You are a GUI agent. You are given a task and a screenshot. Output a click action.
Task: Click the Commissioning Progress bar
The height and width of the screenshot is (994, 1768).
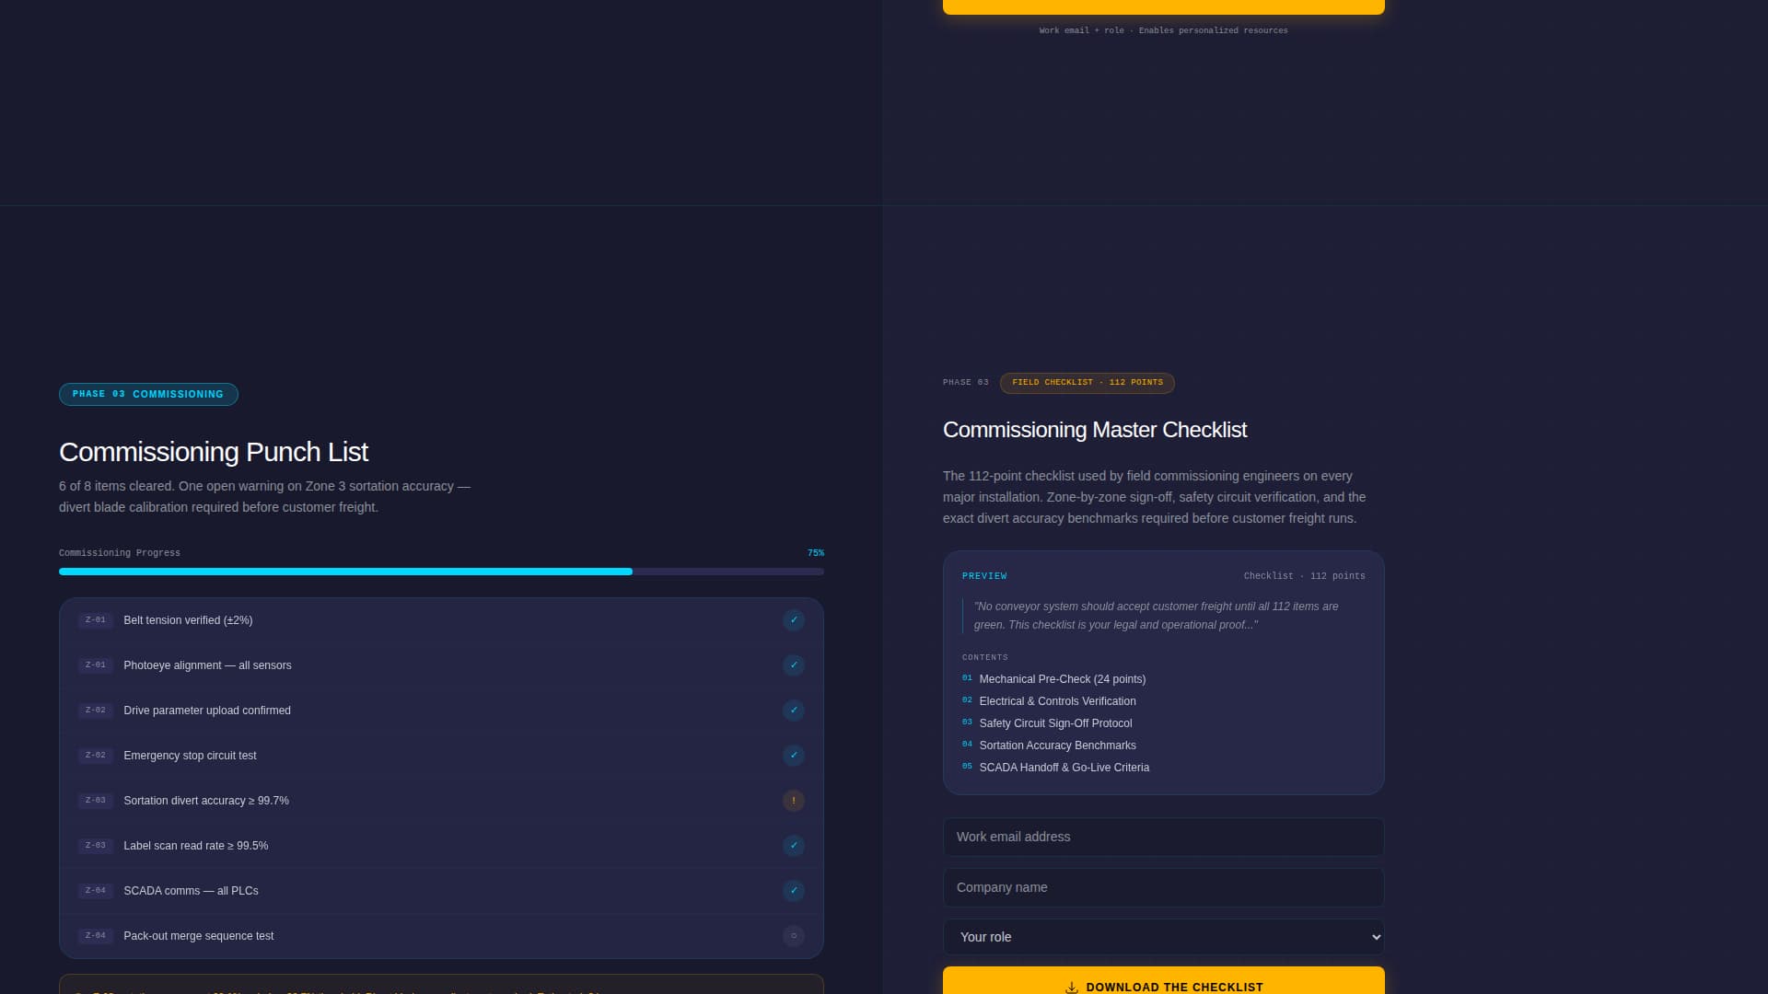tap(441, 572)
